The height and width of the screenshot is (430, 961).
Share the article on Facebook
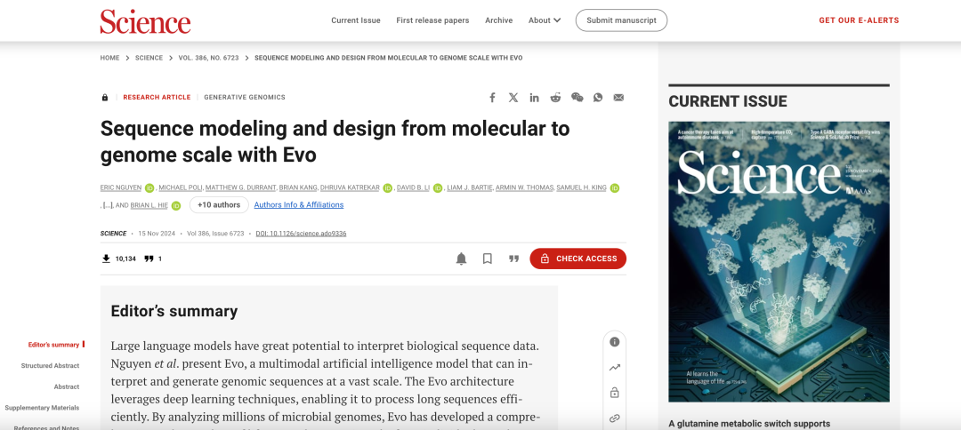(492, 98)
